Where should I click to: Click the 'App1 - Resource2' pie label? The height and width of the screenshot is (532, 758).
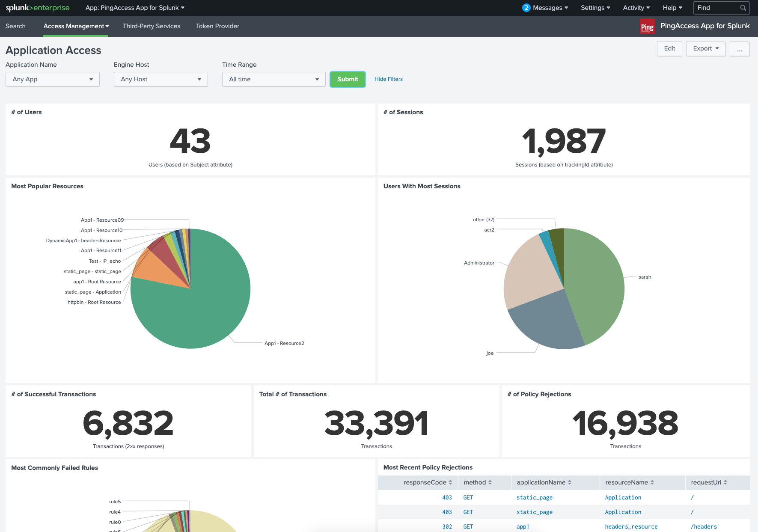[284, 343]
